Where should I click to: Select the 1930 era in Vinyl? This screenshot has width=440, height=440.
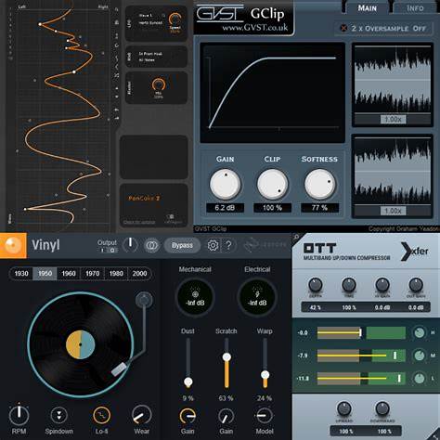coord(21,274)
